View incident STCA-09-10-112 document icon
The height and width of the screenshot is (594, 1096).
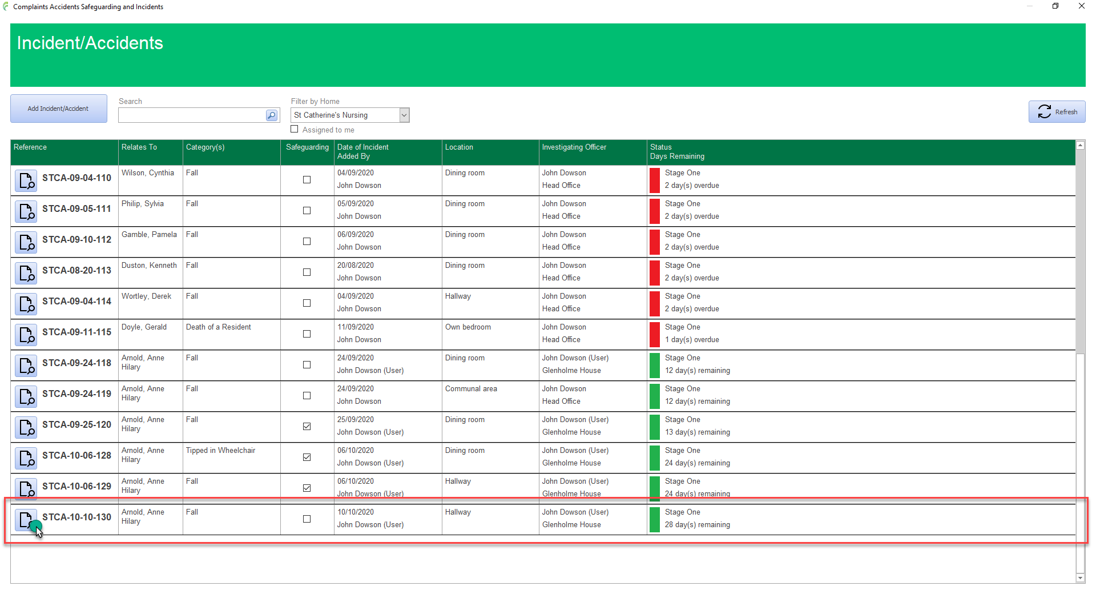click(x=26, y=242)
